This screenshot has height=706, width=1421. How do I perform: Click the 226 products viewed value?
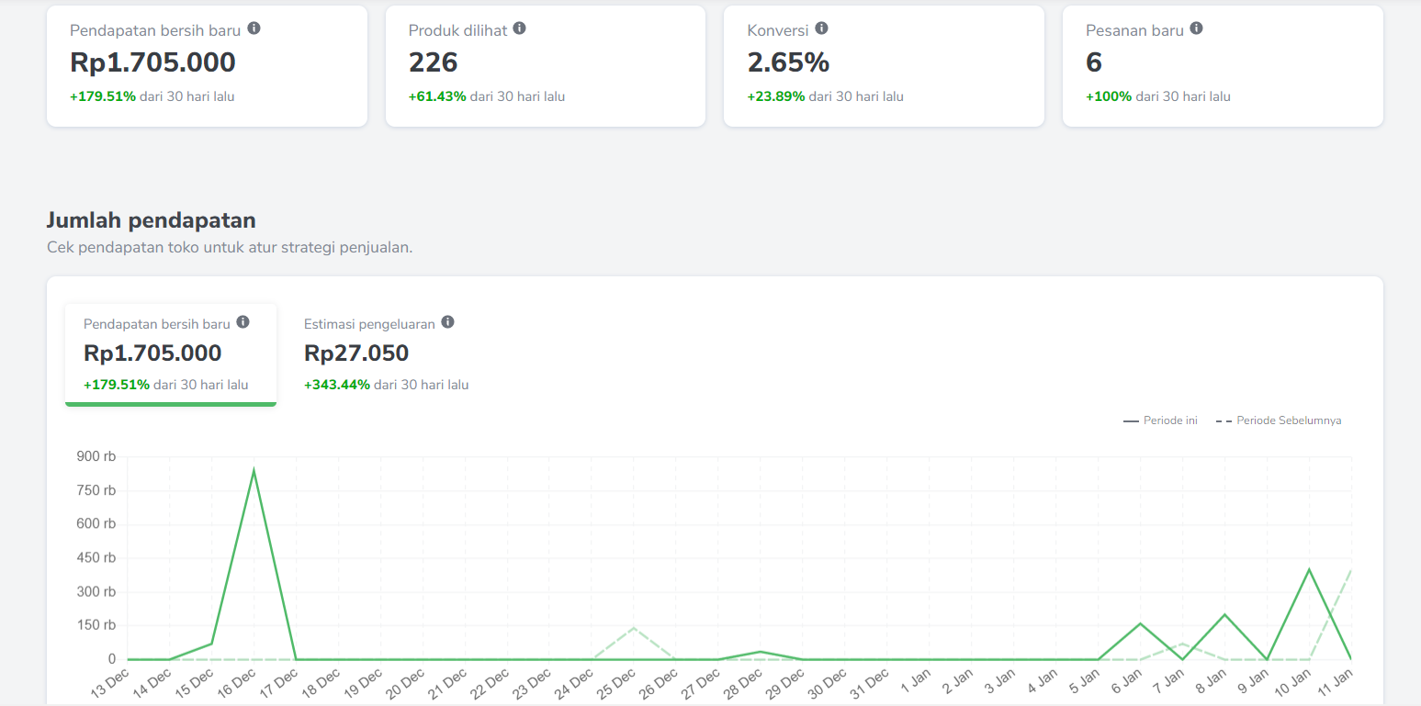click(x=434, y=62)
